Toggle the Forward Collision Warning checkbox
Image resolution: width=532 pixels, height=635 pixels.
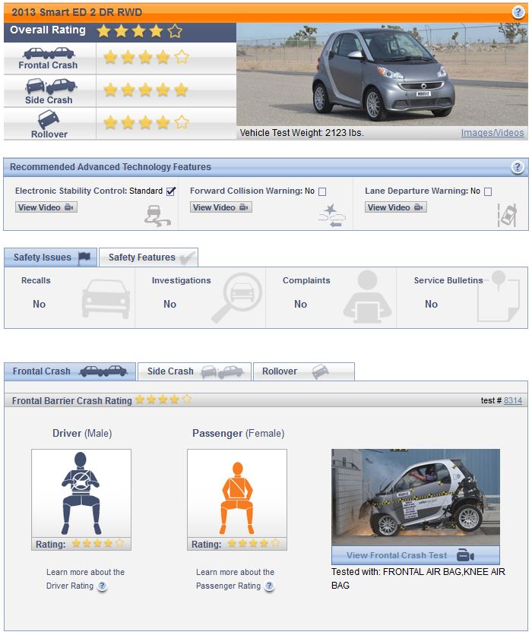point(322,191)
